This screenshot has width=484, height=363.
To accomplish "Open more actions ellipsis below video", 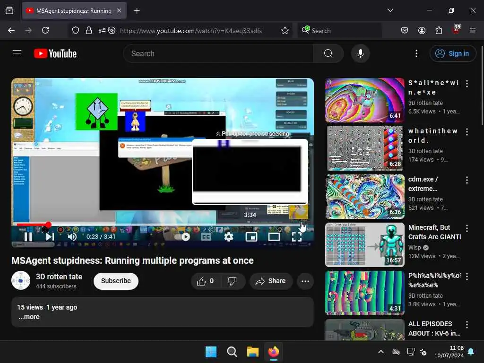I will click(x=305, y=281).
